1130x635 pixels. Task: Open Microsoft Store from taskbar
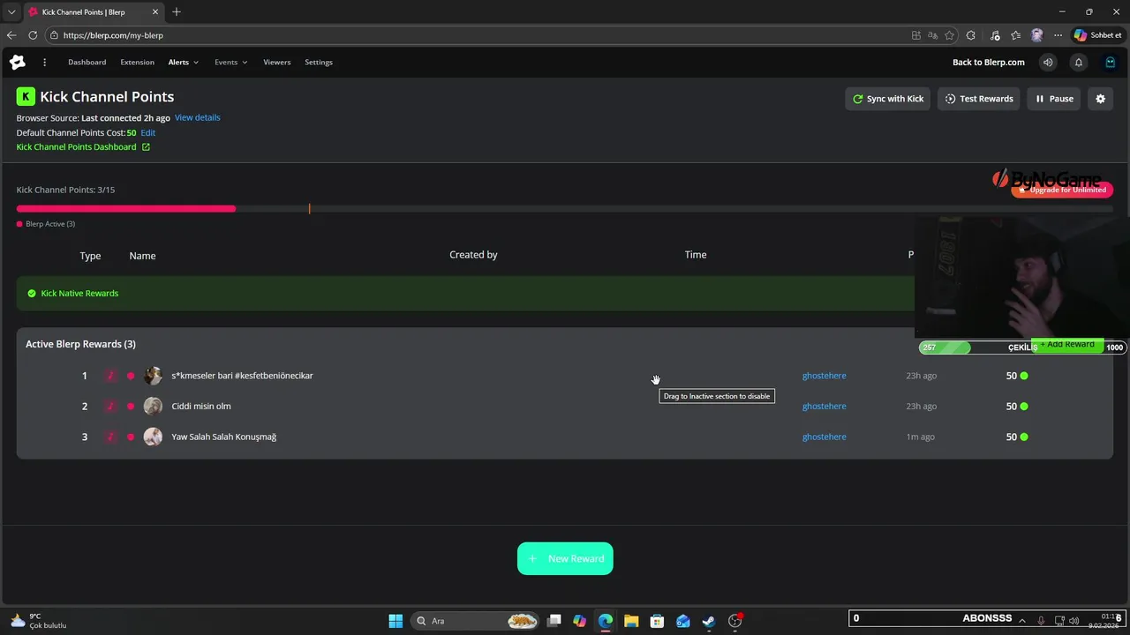pyautogui.click(x=657, y=621)
